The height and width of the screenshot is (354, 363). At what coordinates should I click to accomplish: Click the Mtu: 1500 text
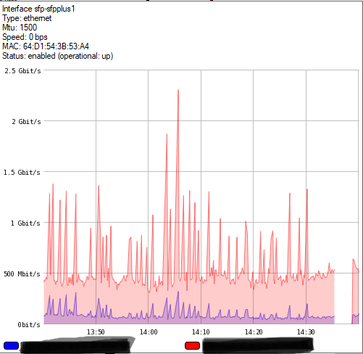point(20,28)
